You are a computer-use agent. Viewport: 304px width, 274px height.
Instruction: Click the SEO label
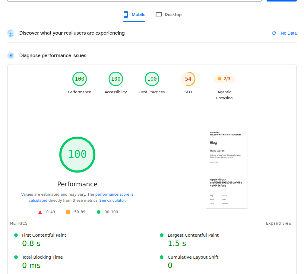(x=188, y=92)
